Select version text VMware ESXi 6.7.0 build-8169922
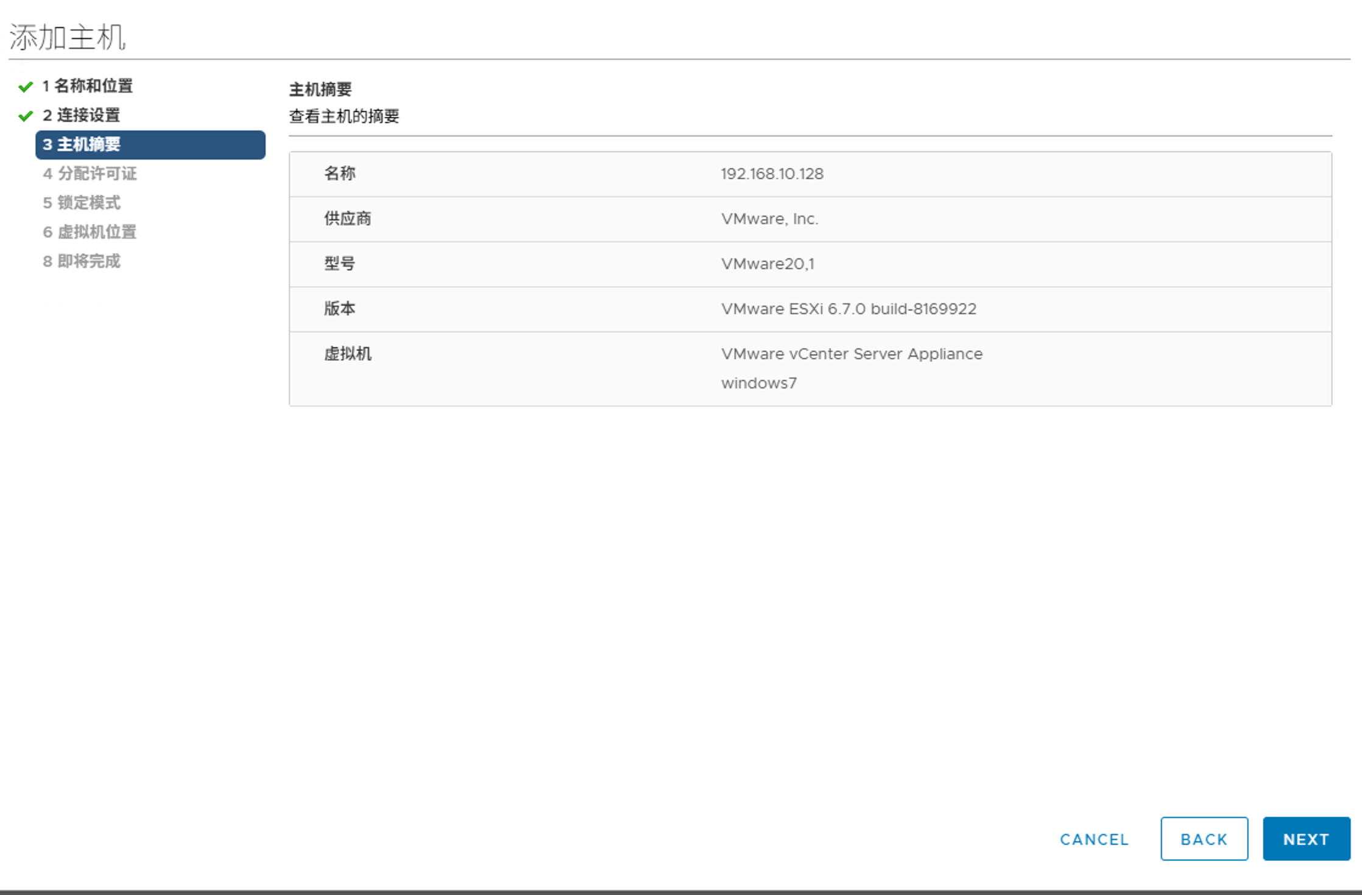This screenshot has width=1362, height=895. 849,309
